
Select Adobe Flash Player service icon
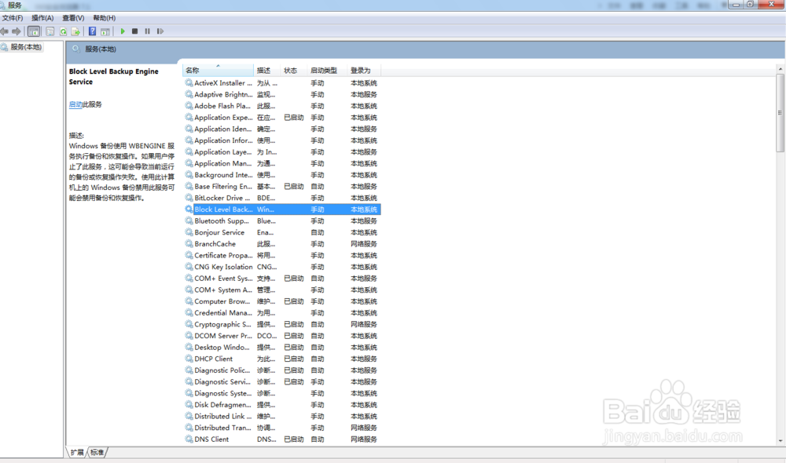(189, 106)
